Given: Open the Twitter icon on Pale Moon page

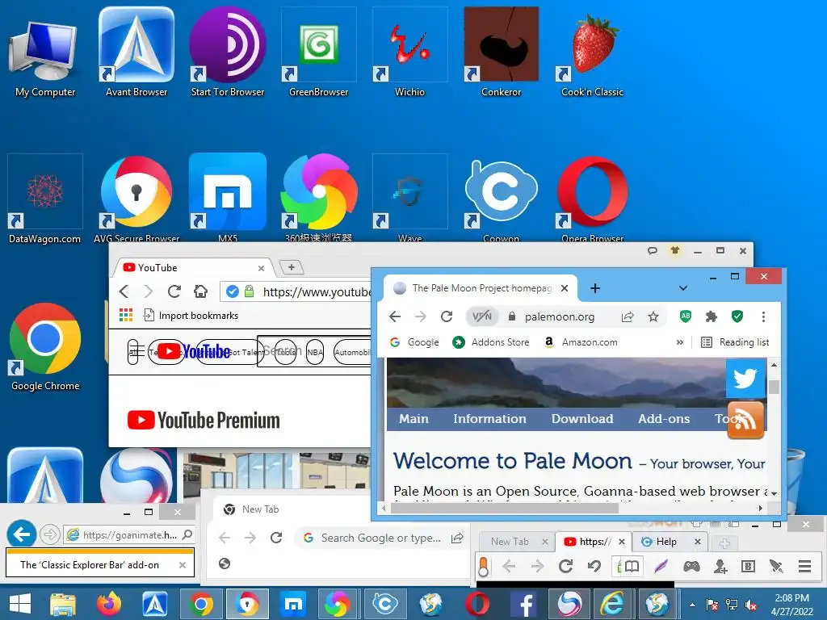Looking at the screenshot, I should pyautogui.click(x=745, y=378).
